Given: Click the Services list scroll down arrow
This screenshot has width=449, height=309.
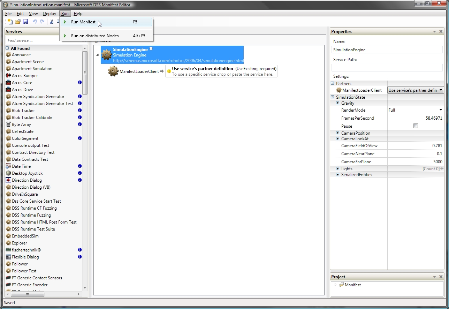Looking at the screenshot, I should click(85, 288).
